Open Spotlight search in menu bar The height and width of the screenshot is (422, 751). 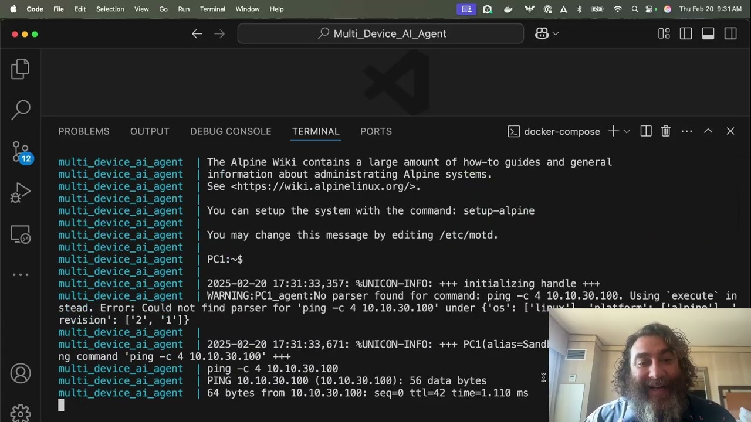point(634,9)
